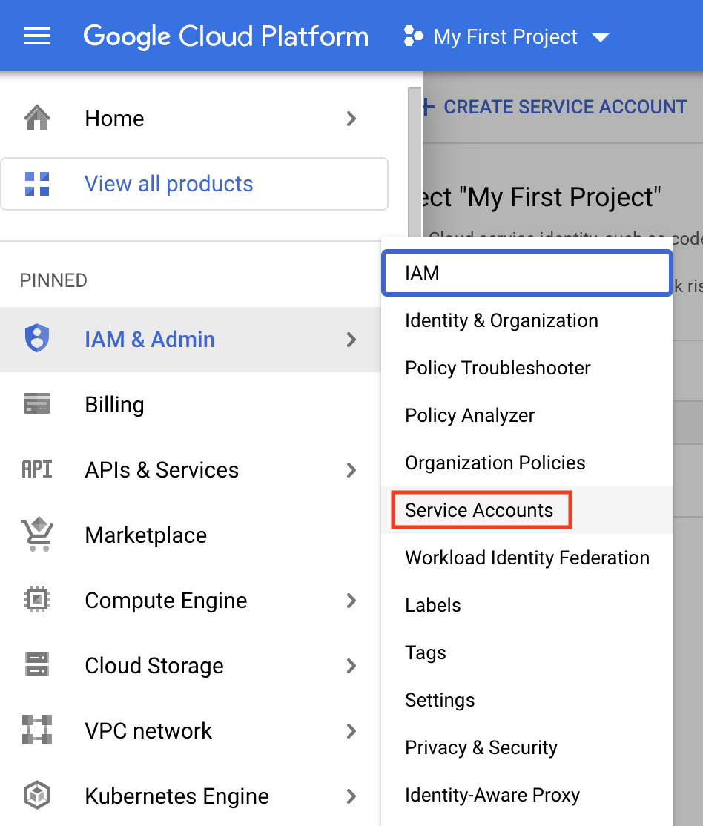Click the View all products grid icon
This screenshot has height=826, width=703.
[37, 184]
